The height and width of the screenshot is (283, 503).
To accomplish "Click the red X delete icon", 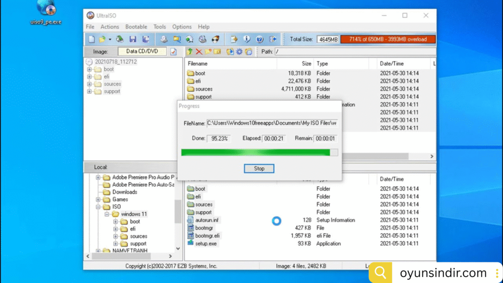I will pos(199,52).
